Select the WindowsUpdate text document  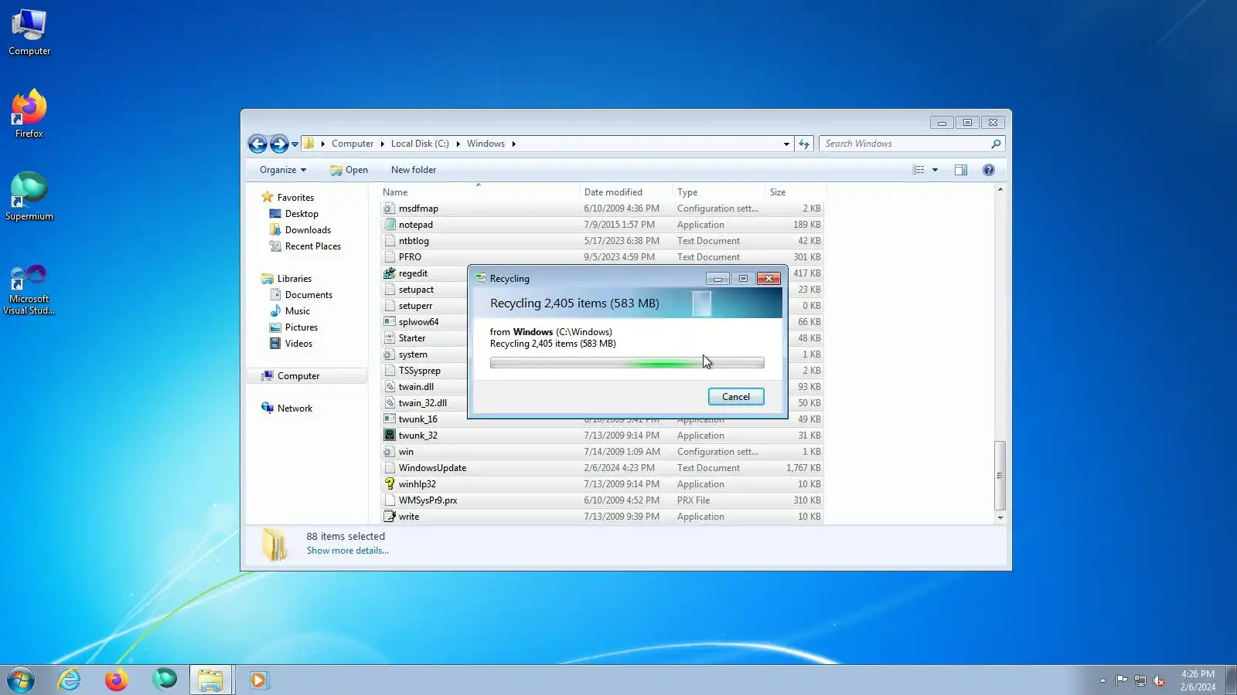click(x=602, y=468)
